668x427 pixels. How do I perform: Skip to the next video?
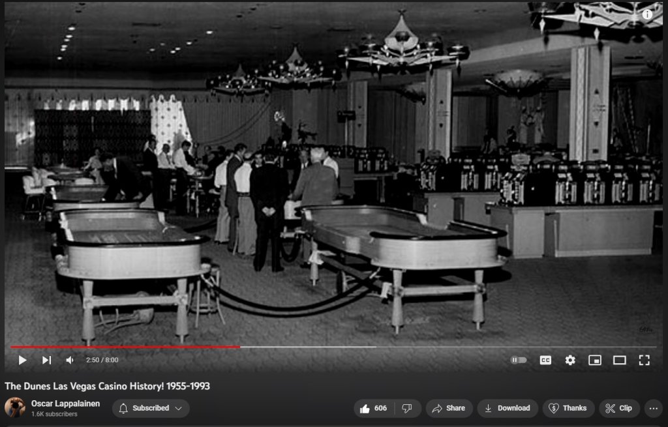[x=46, y=360]
